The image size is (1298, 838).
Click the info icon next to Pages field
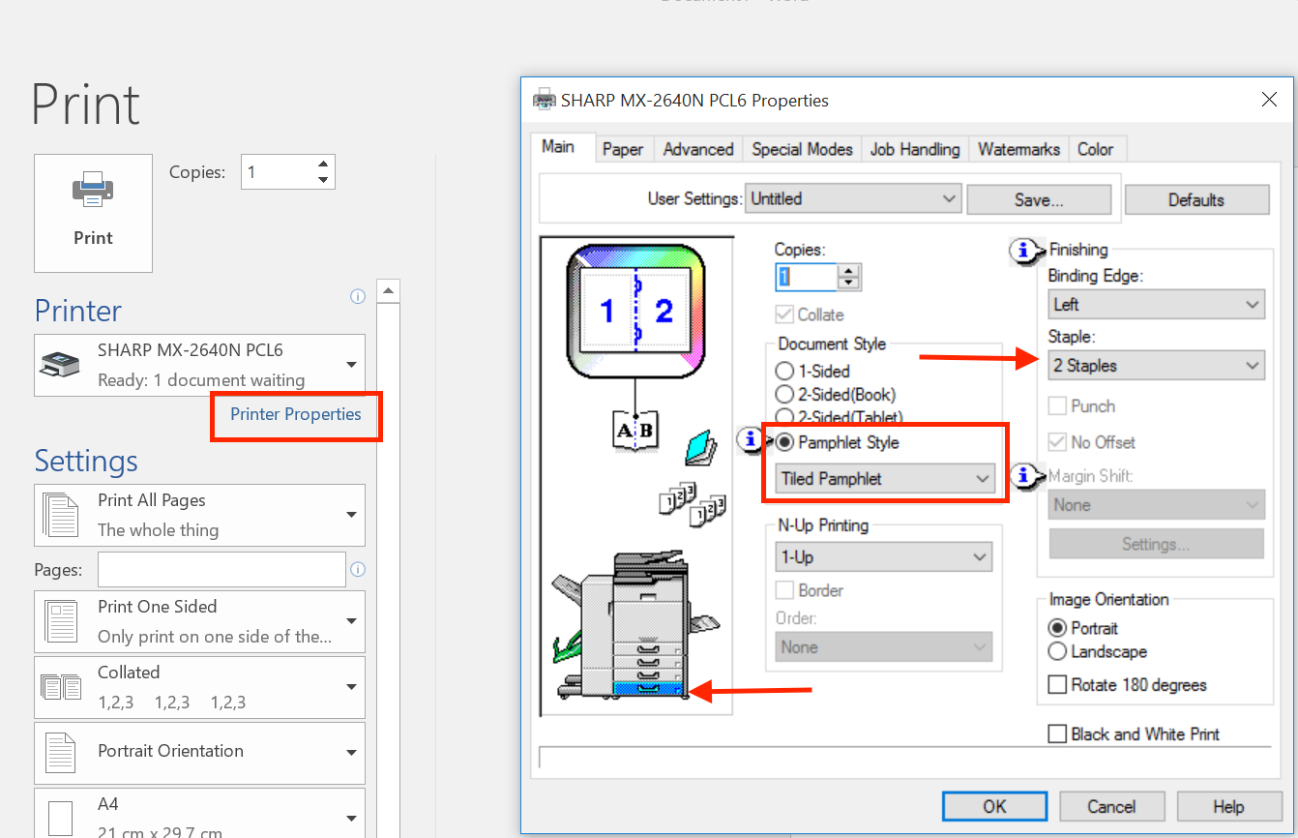(357, 569)
